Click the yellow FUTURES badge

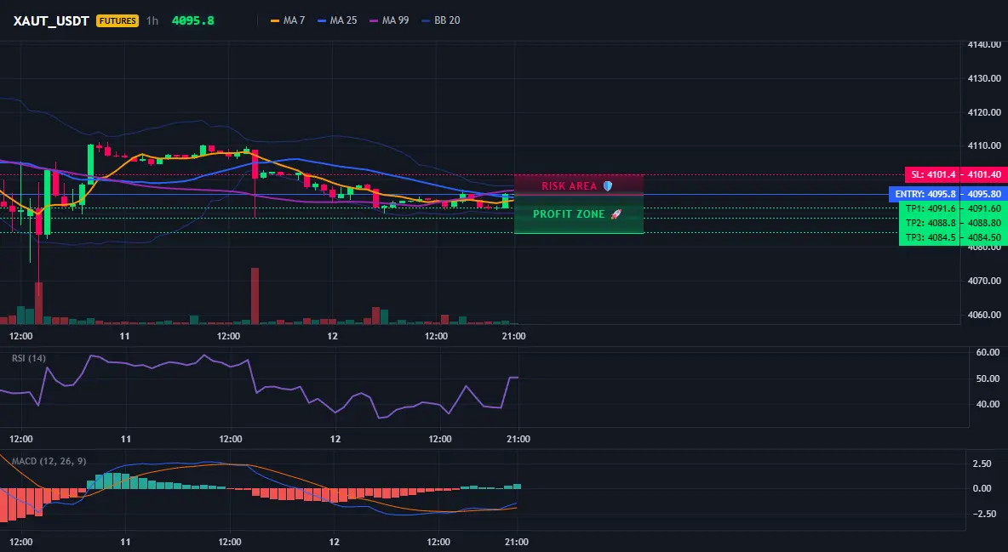pyautogui.click(x=117, y=20)
